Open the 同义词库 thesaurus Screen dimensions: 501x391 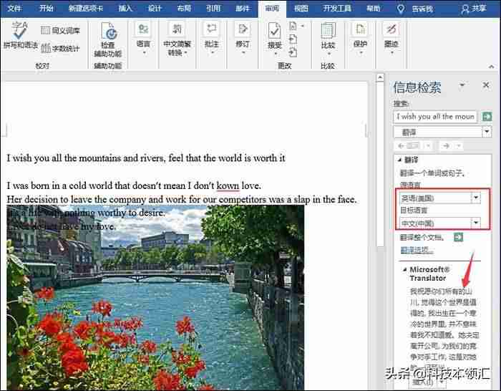coord(60,30)
